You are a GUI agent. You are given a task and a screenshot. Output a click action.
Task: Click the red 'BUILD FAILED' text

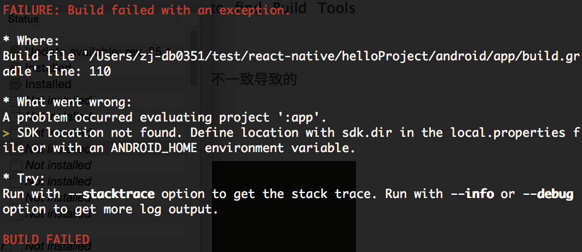click(x=46, y=239)
